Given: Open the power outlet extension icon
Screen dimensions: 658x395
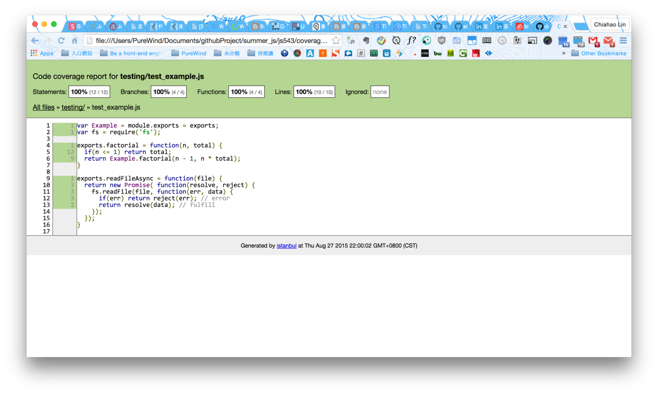Looking at the screenshot, I should [x=517, y=41].
